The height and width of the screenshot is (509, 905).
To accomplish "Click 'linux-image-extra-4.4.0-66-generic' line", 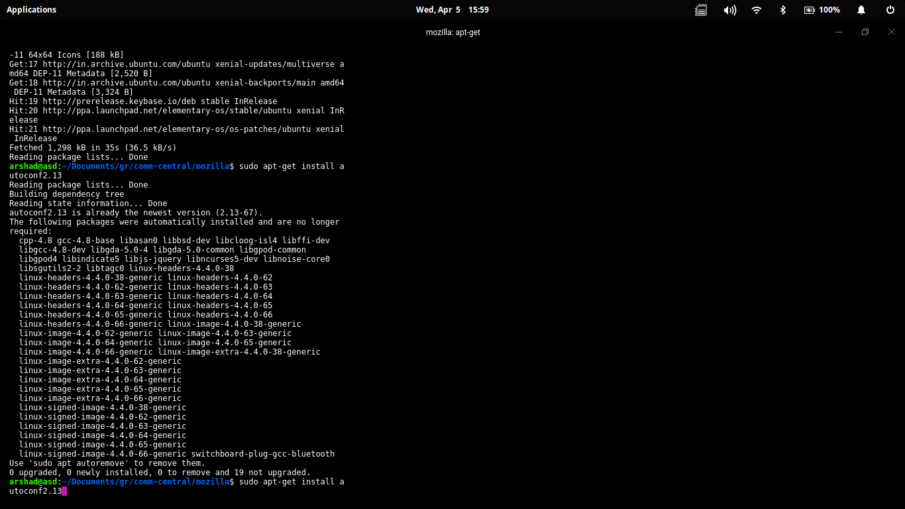I will [100, 398].
